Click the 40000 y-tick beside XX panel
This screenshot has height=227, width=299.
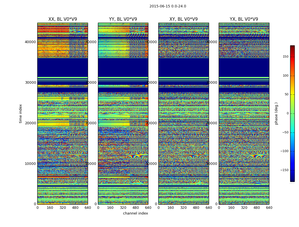point(30,42)
